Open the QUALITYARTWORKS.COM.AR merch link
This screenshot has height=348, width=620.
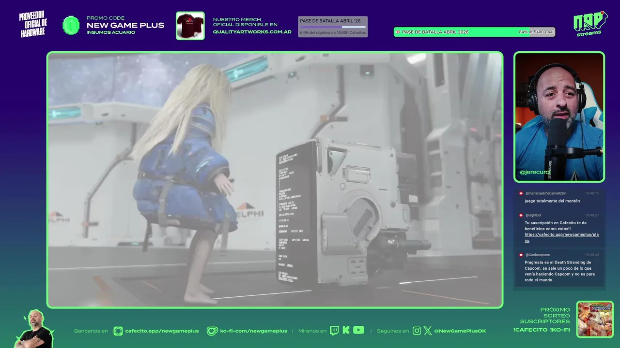pyautogui.click(x=252, y=32)
